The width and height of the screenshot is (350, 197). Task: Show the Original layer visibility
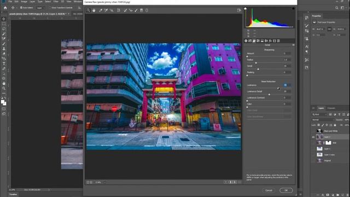pos(313,160)
